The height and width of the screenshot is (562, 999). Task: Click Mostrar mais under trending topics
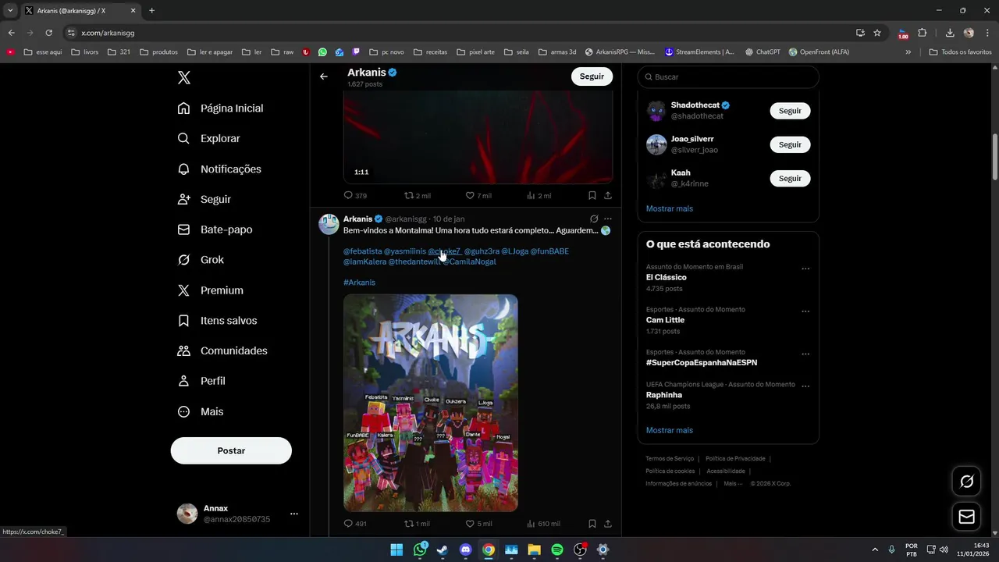click(x=670, y=430)
